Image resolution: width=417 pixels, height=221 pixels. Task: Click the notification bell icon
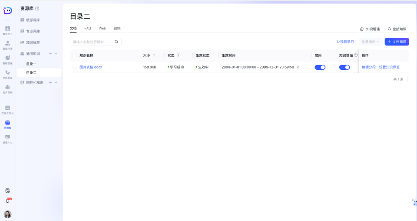[7, 201]
